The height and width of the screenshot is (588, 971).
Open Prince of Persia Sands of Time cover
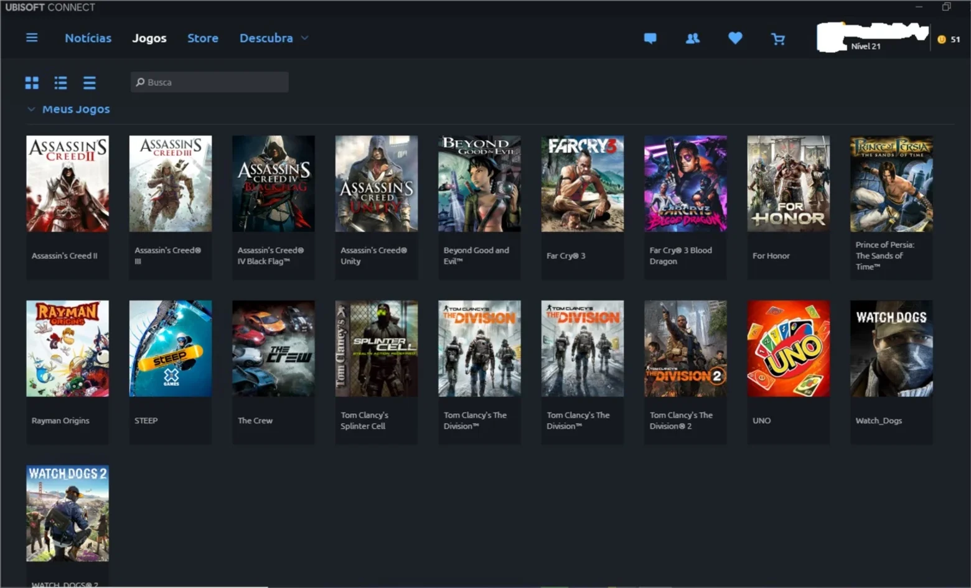pyautogui.click(x=891, y=184)
